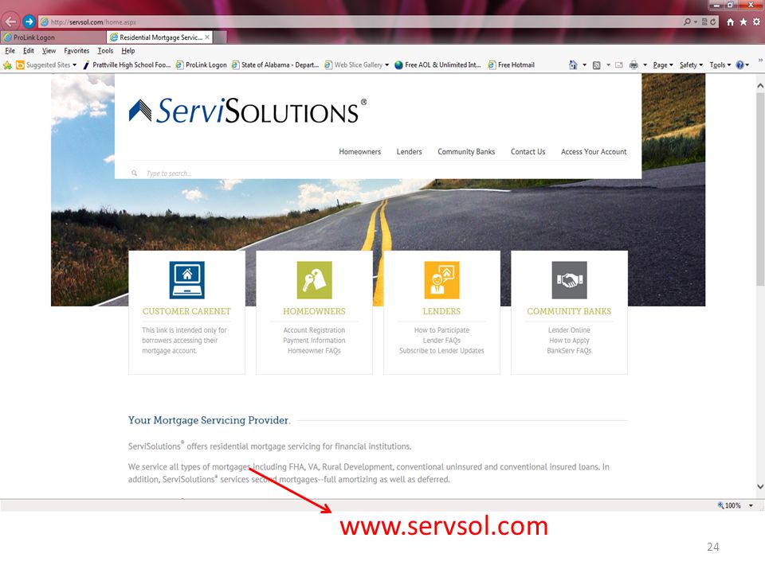Click the browser back arrow button

[10, 21]
